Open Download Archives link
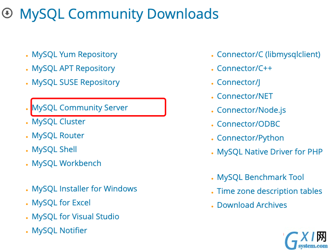 click(x=252, y=205)
